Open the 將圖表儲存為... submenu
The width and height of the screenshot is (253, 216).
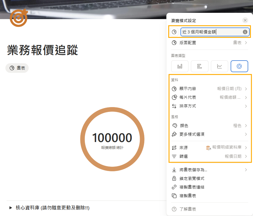point(209,170)
